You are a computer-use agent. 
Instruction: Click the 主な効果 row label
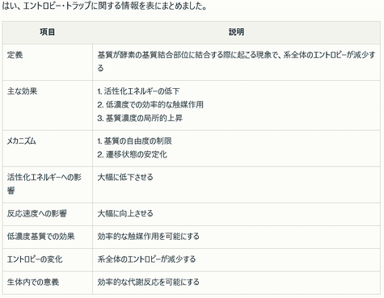(x=22, y=91)
